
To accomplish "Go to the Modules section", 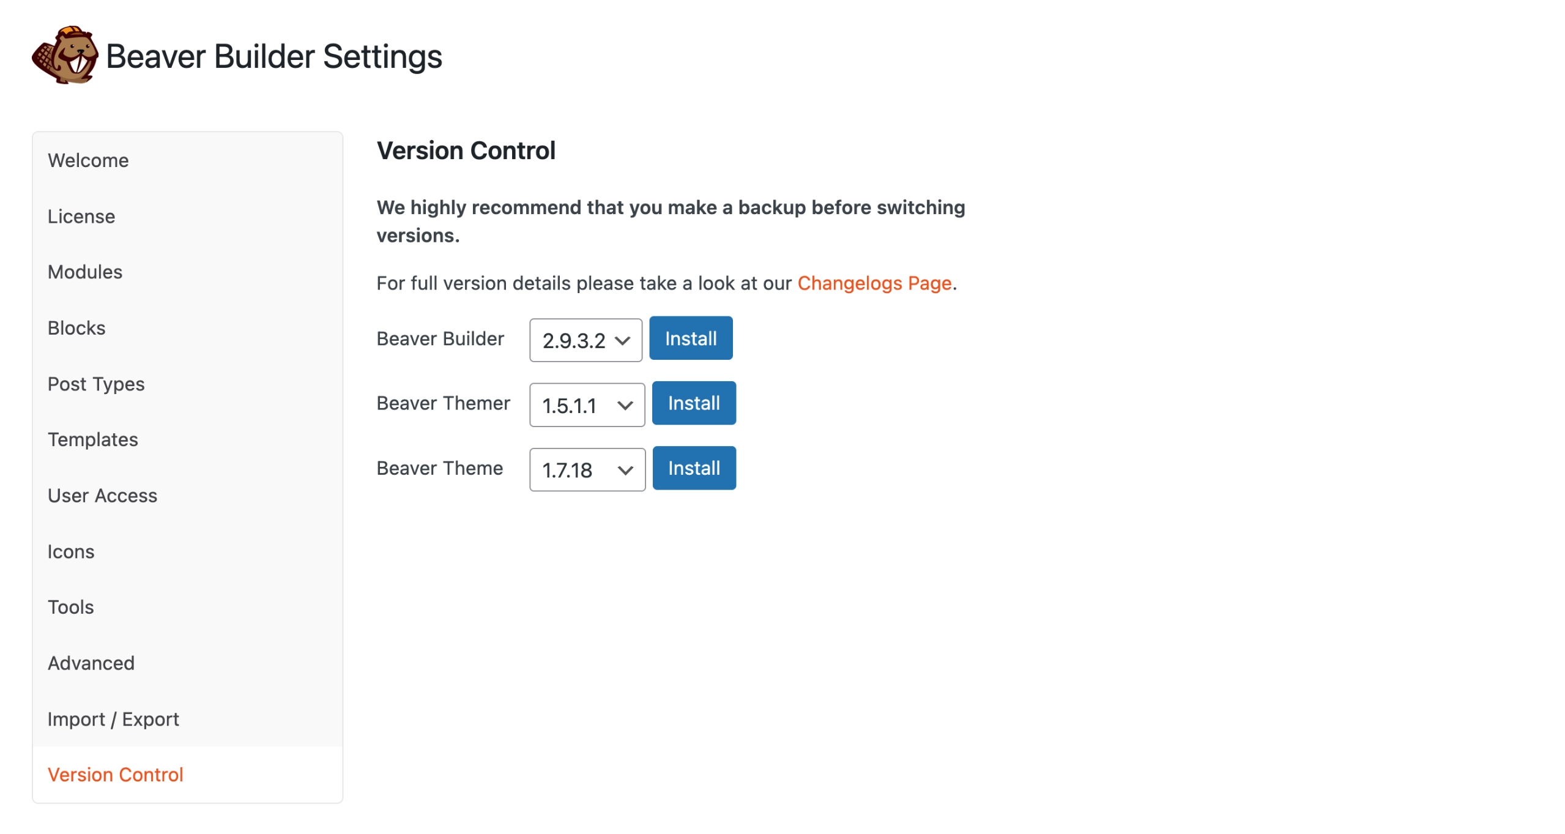I will click(84, 272).
